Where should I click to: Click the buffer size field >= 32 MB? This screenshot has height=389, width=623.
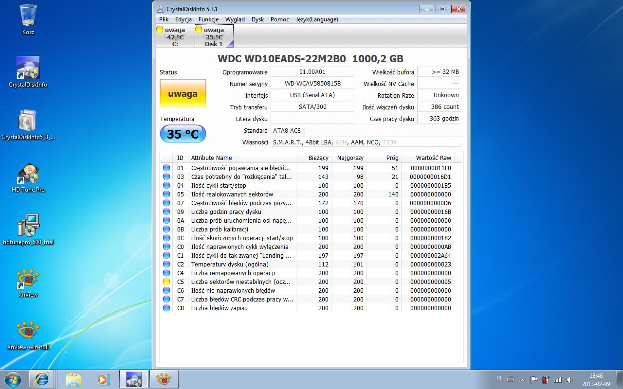point(439,72)
